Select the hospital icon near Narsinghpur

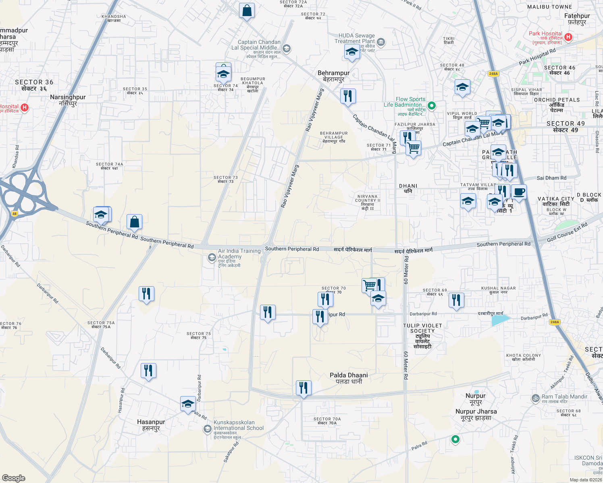point(24,107)
